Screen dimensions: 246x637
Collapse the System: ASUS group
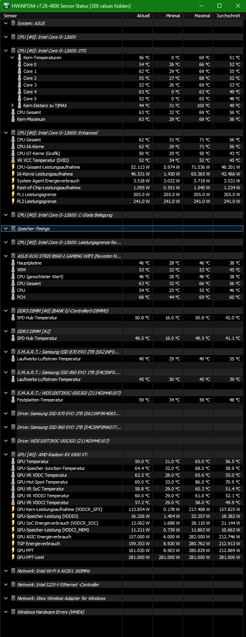tap(6, 23)
